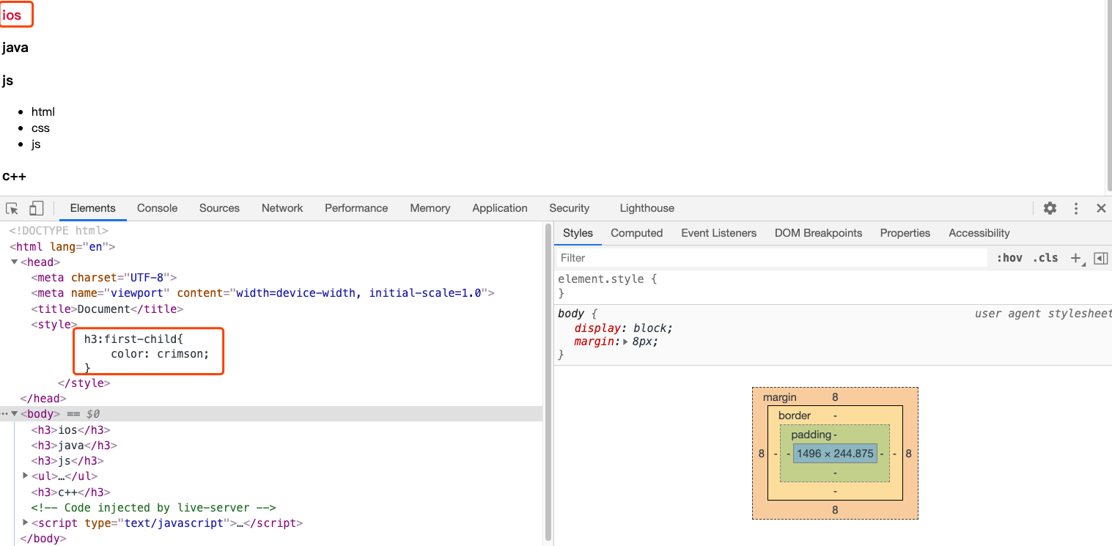Viewport: 1112px width, 546px height.
Task: Open the Sources tab
Action: pyautogui.click(x=219, y=208)
